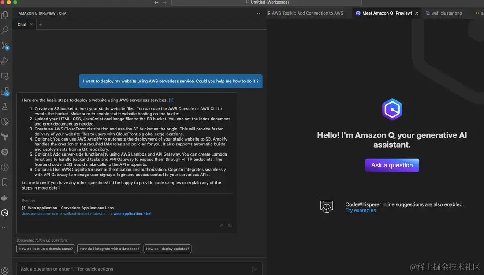Click the large Amazon Q logo
484x275 pixels.
[392, 109]
